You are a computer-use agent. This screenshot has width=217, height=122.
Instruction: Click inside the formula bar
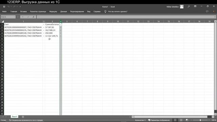coord(125,17)
